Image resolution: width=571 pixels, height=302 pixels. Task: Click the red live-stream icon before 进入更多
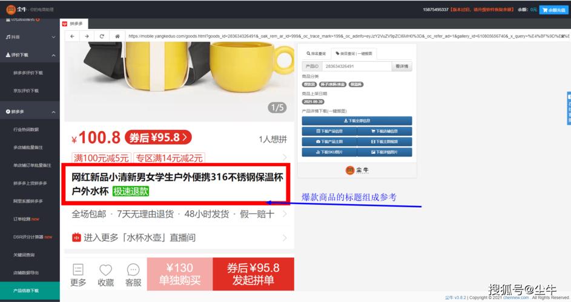[x=76, y=237]
